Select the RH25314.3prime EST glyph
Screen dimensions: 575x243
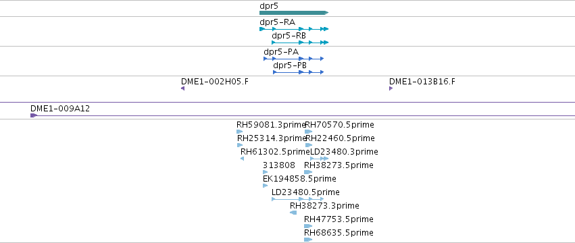(240, 145)
